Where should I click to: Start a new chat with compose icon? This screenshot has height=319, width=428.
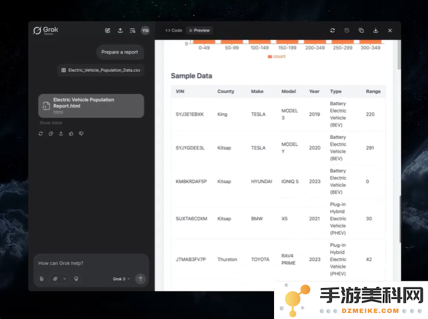tap(108, 31)
